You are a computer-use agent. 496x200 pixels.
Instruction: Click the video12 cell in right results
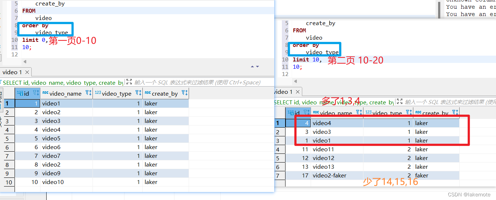click(337, 158)
